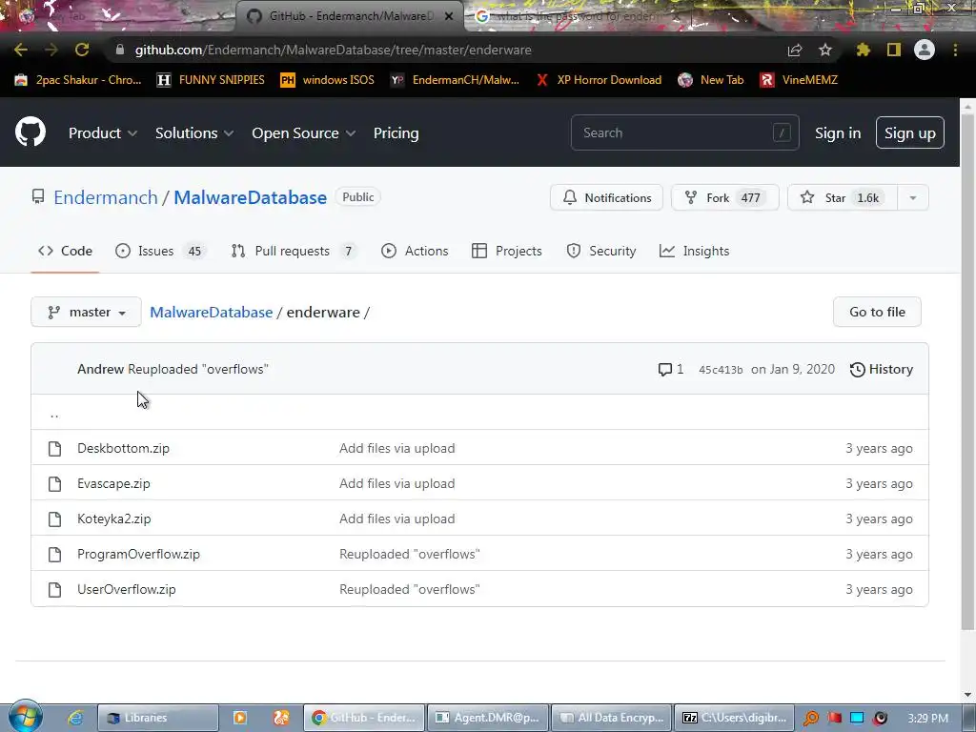The image size is (976, 732).
Task: Click the file icon next to Deskbottom.zip
Action: [54, 448]
